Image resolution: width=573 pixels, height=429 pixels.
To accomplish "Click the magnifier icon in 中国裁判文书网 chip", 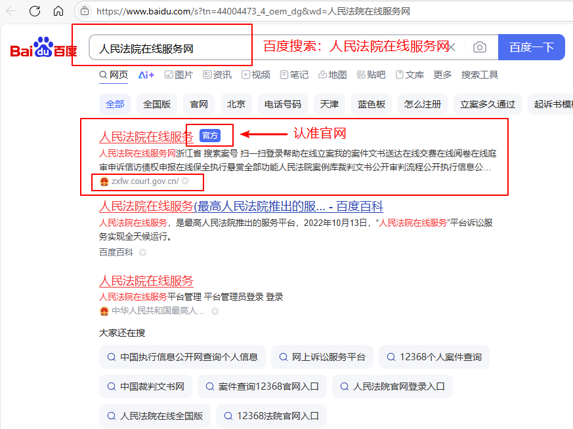I will click(112, 386).
